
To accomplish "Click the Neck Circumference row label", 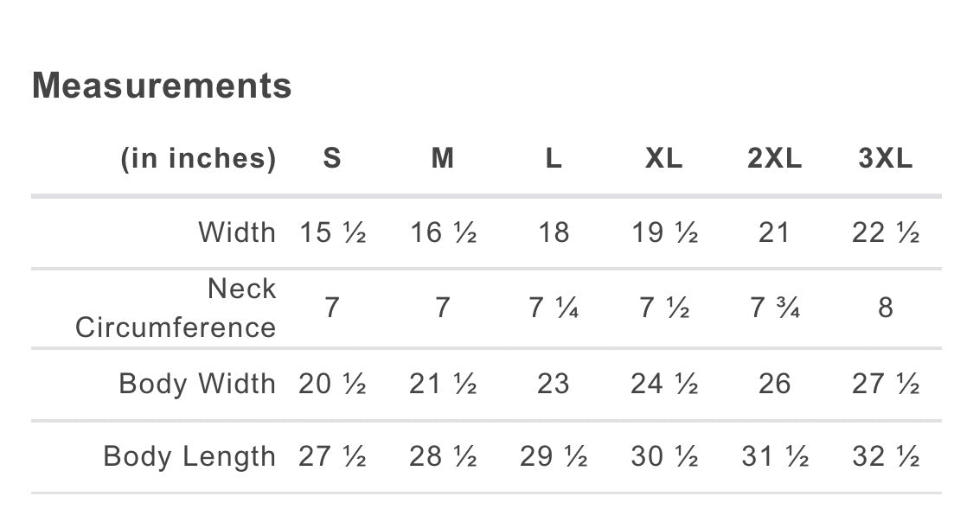I will click(176, 308).
